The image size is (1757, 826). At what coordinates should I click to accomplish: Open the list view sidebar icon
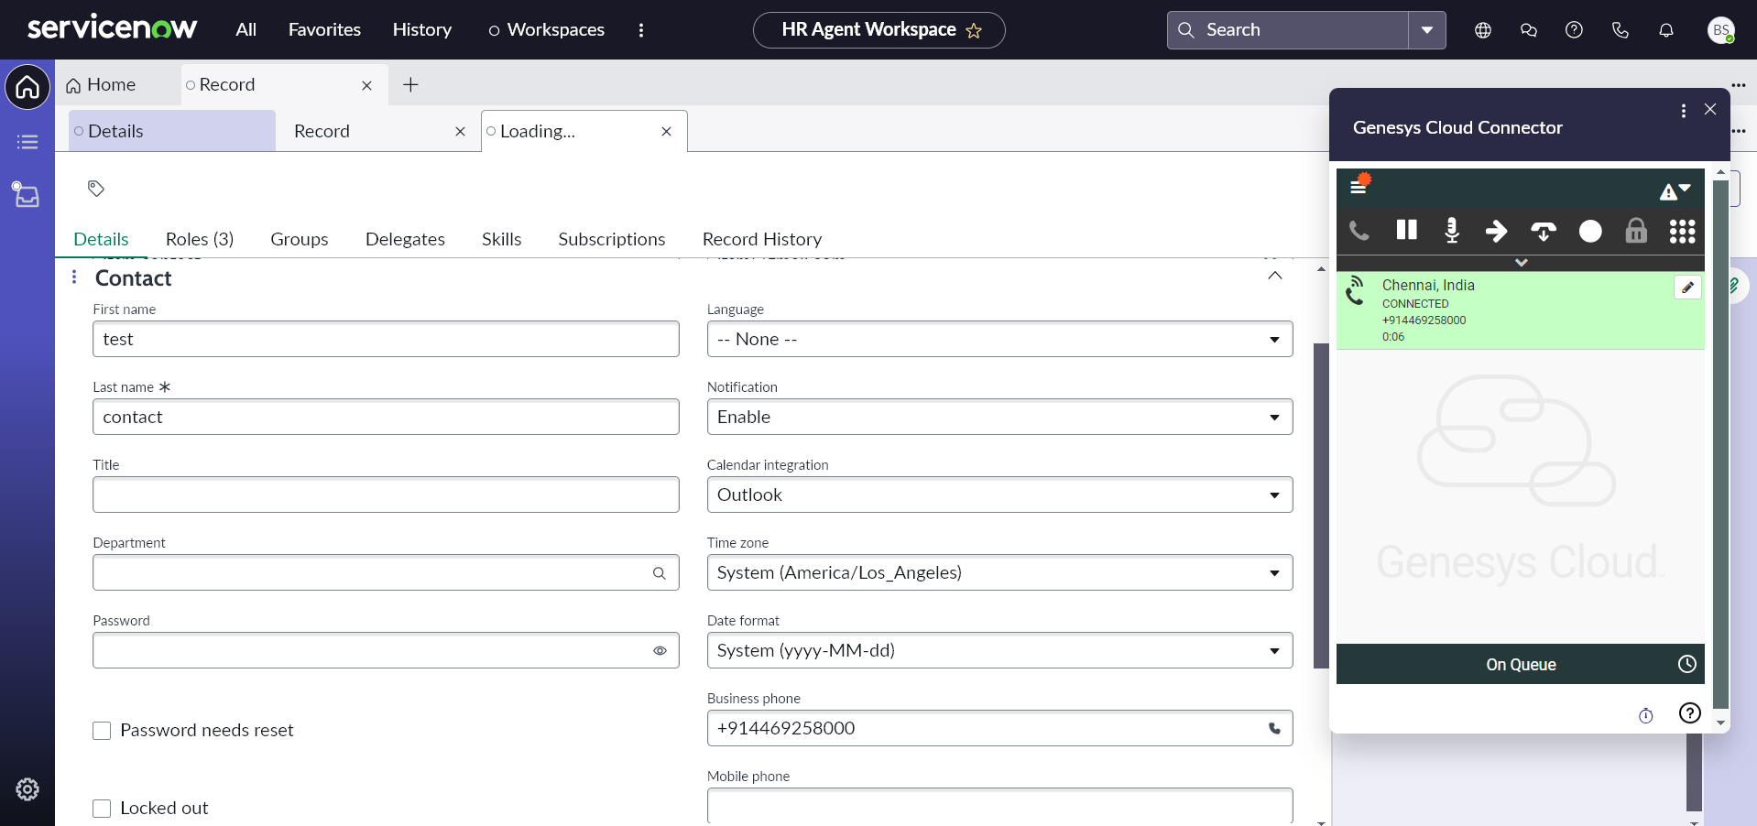27,142
